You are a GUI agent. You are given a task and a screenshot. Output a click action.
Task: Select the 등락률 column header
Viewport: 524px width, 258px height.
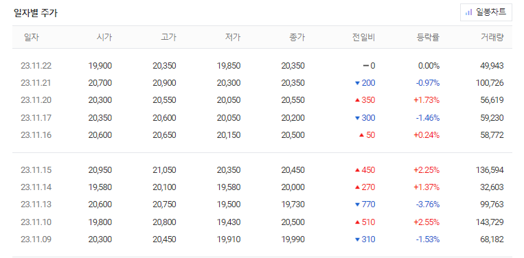point(428,37)
